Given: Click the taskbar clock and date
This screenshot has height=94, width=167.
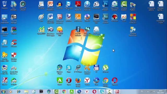Looking at the screenshot, I should [161, 92].
